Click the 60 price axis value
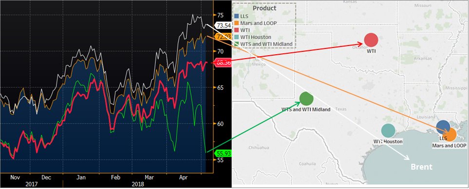This screenshot has height=189, width=469. pos(220,124)
